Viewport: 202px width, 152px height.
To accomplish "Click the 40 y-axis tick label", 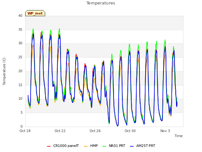I will [x=20, y=16].
